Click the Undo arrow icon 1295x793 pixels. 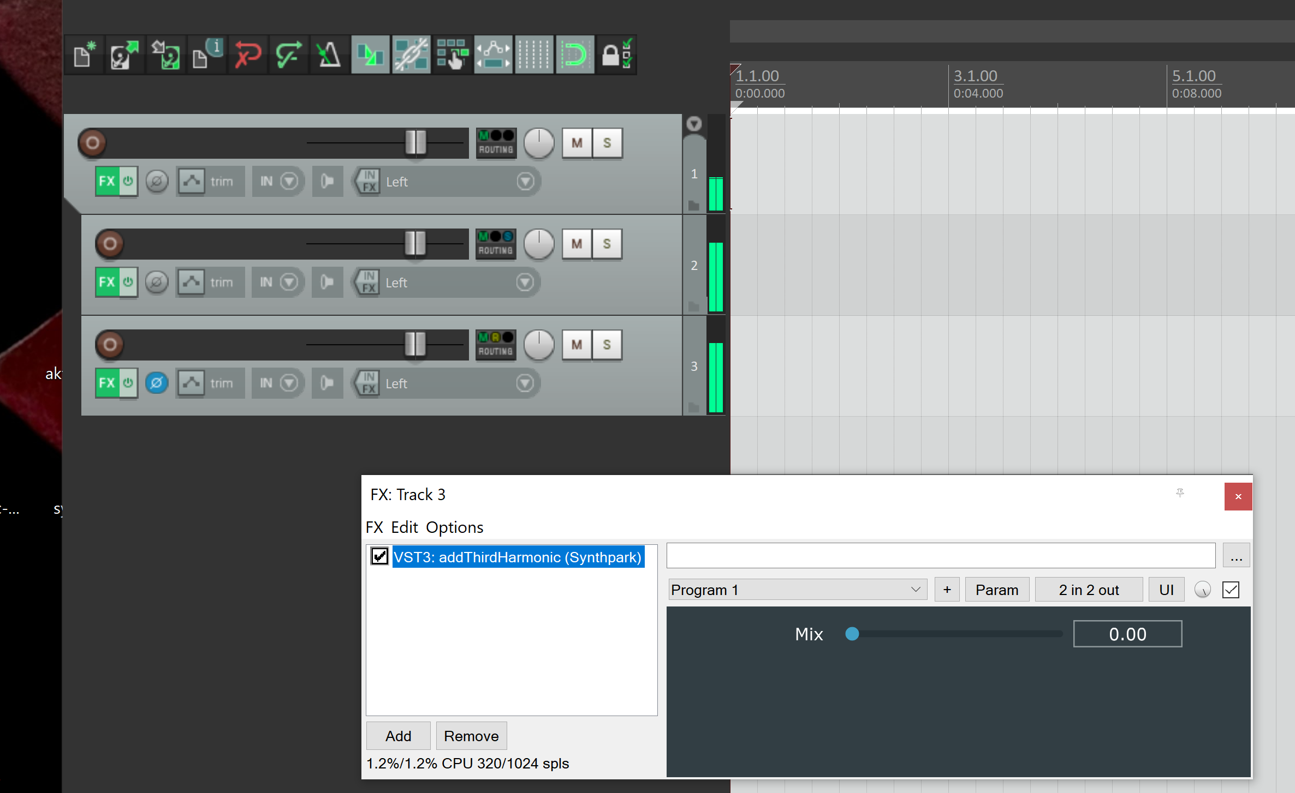tap(248, 55)
